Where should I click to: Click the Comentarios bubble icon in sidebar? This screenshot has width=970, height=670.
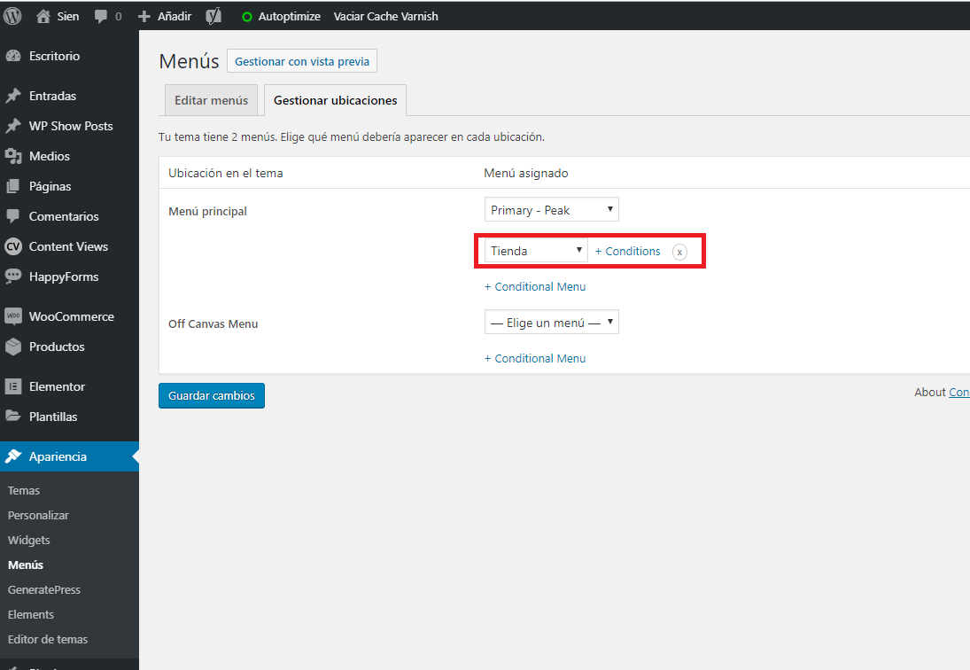13,216
